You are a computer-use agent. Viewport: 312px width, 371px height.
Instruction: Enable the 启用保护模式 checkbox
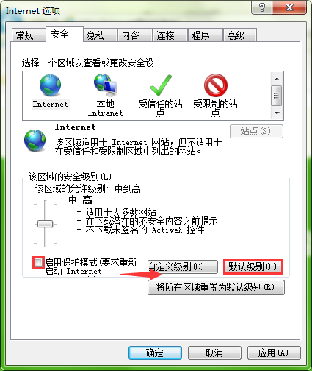(x=38, y=263)
